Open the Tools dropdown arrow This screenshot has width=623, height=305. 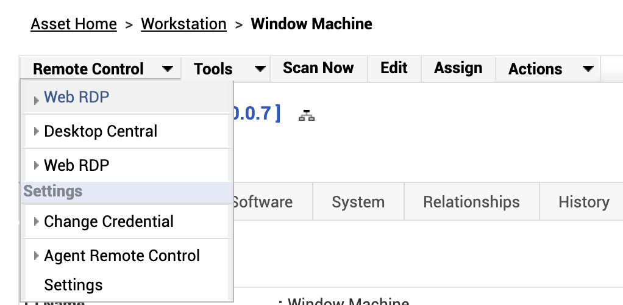[260, 69]
